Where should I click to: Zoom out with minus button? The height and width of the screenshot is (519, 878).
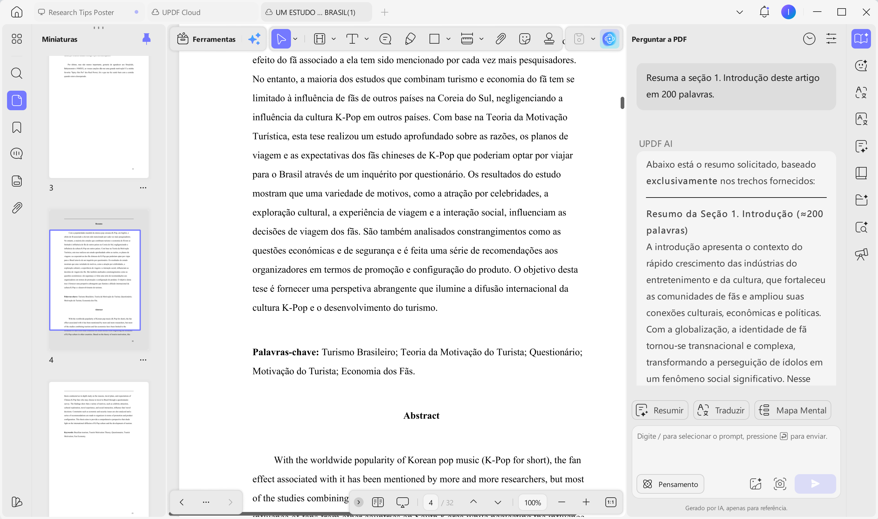(561, 502)
